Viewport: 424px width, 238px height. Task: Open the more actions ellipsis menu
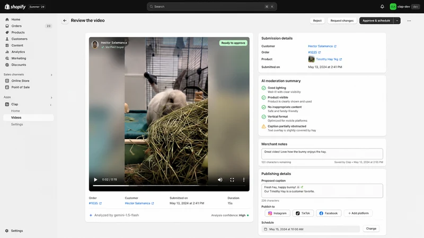pyautogui.click(x=409, y=21)
